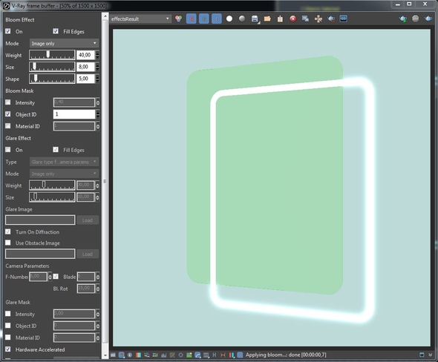The height and width of the screenshot is (362, 438).
Task: Show the alpha channel white circle
Action: pos(229,19)
